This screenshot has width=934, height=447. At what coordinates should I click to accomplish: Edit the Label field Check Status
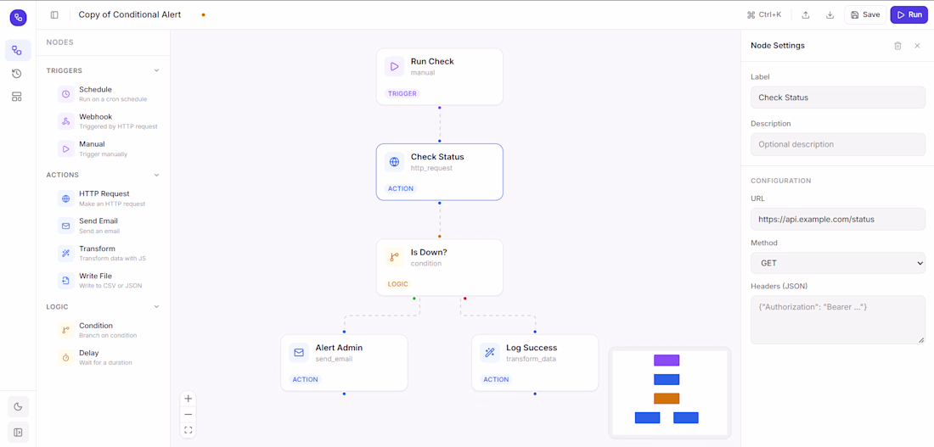[x=838, y=98]
